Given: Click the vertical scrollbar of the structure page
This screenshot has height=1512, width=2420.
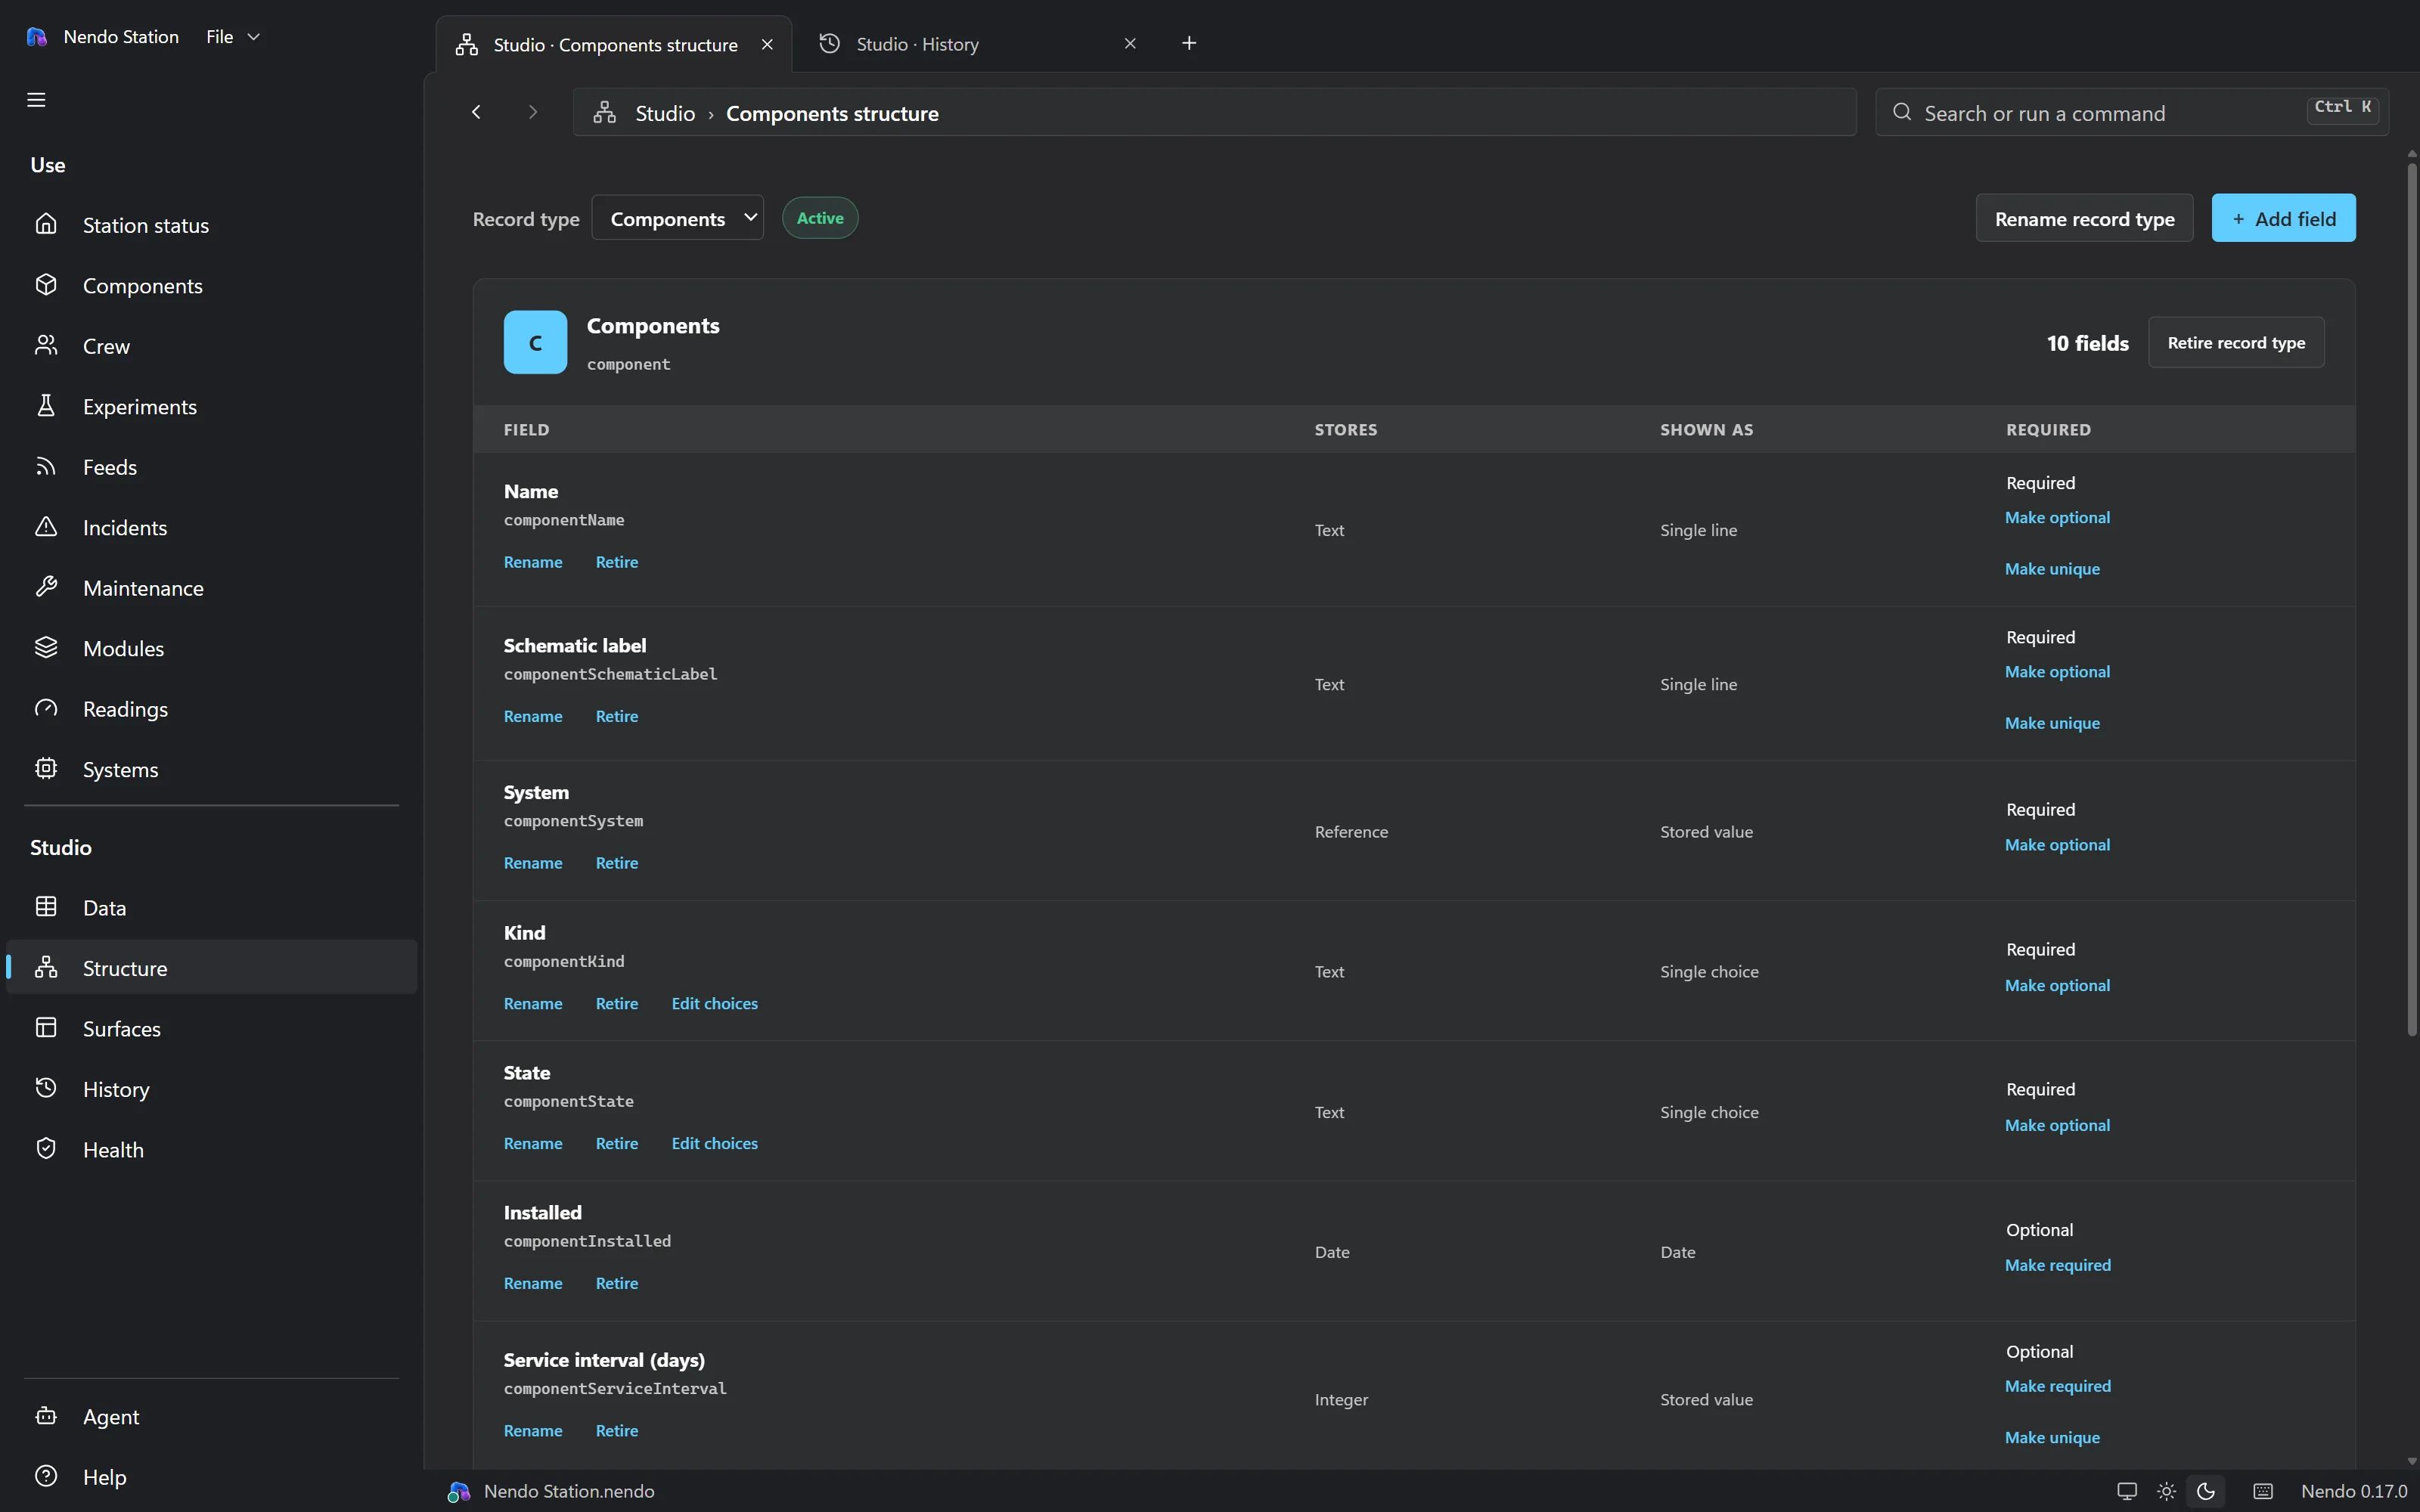Looking at the screenshot, I should (2412, 600).
